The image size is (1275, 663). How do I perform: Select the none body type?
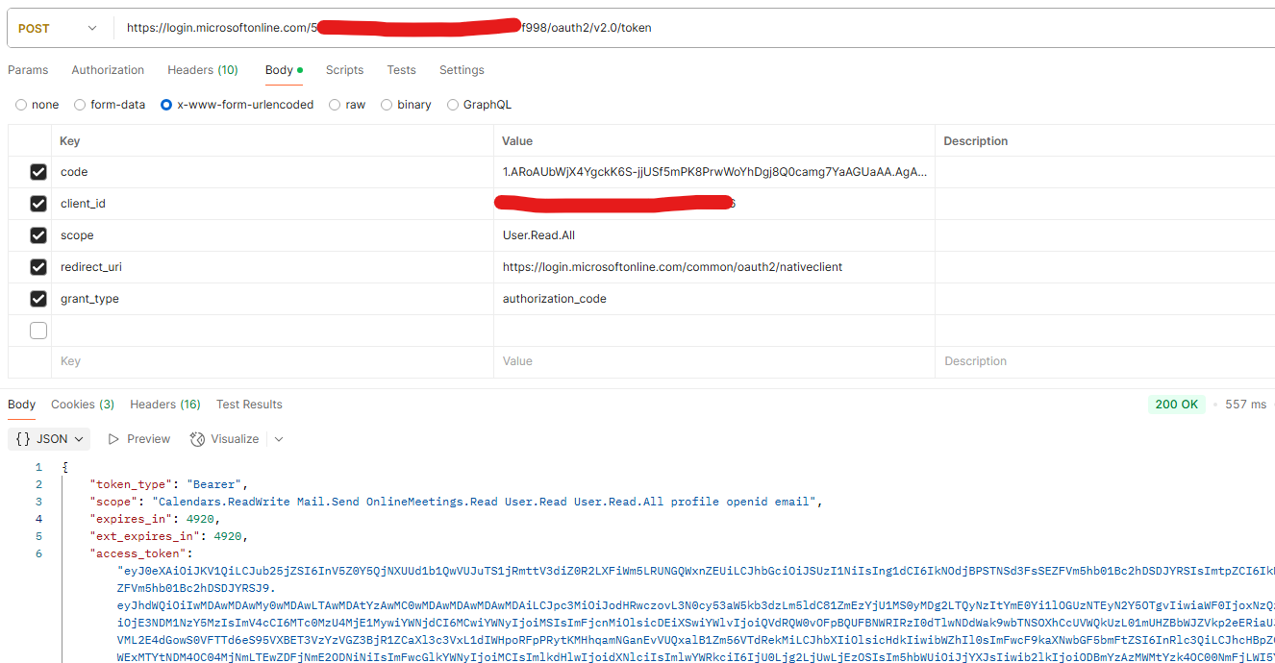coord(37,105)
